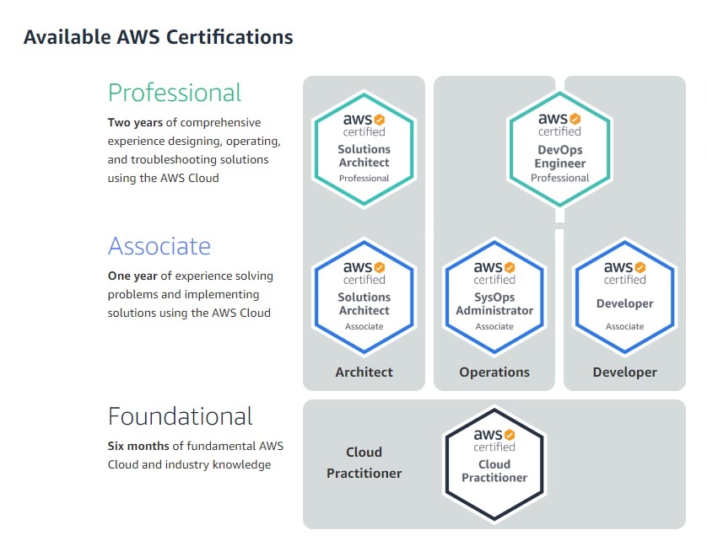Click 'solutions using the AWS Cloud' line
The image size is (707, 541).
coord(189,313)
